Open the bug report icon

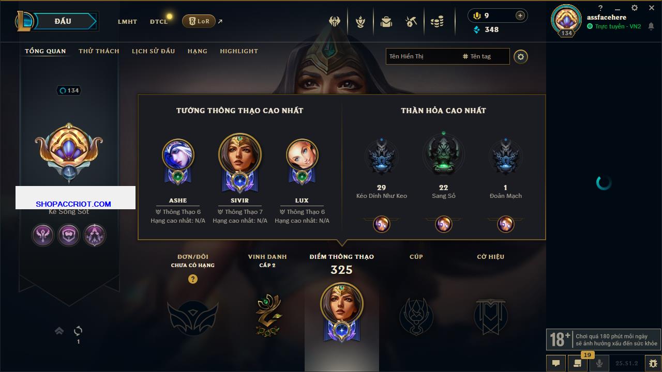pos(653,363)
